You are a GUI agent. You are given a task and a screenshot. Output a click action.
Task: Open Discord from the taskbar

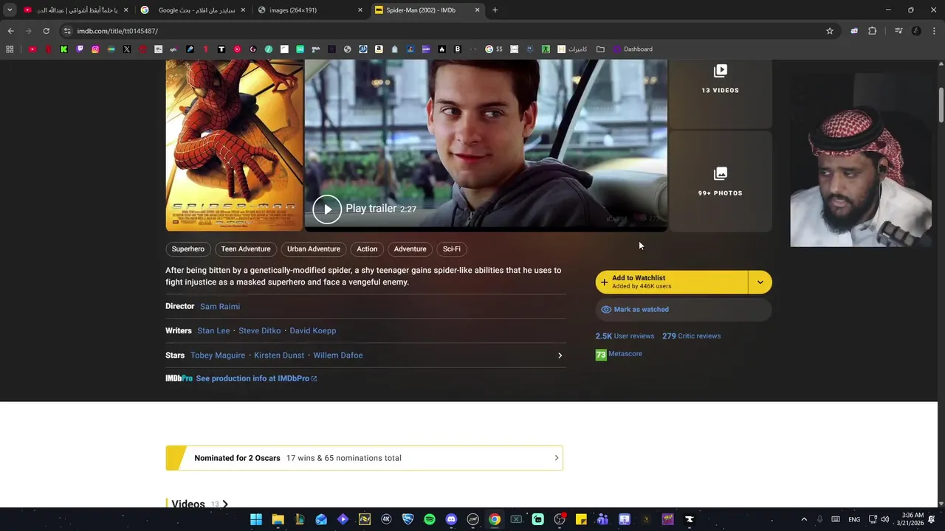pos(451,519)
